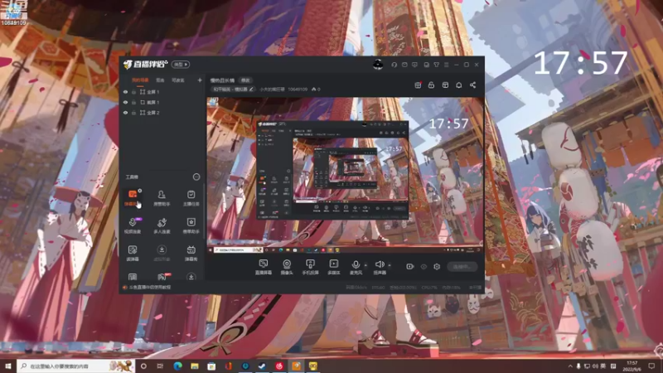Click the record video camera icon
Viewport: 663px width, 373px height.
[x=409, y=266]
